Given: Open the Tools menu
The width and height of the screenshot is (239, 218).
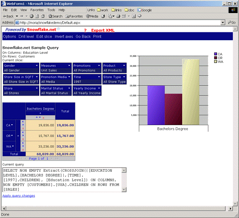Looking at the screenshot, I should [51, 10].
